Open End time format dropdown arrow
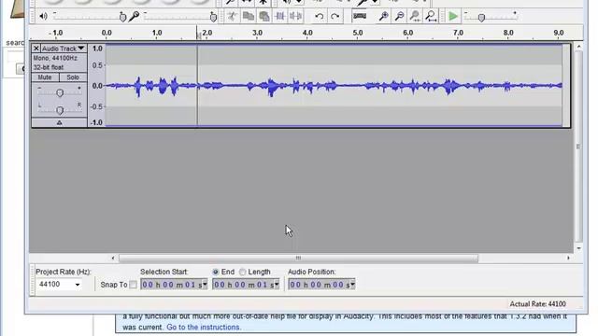 [x=277, y=285]
